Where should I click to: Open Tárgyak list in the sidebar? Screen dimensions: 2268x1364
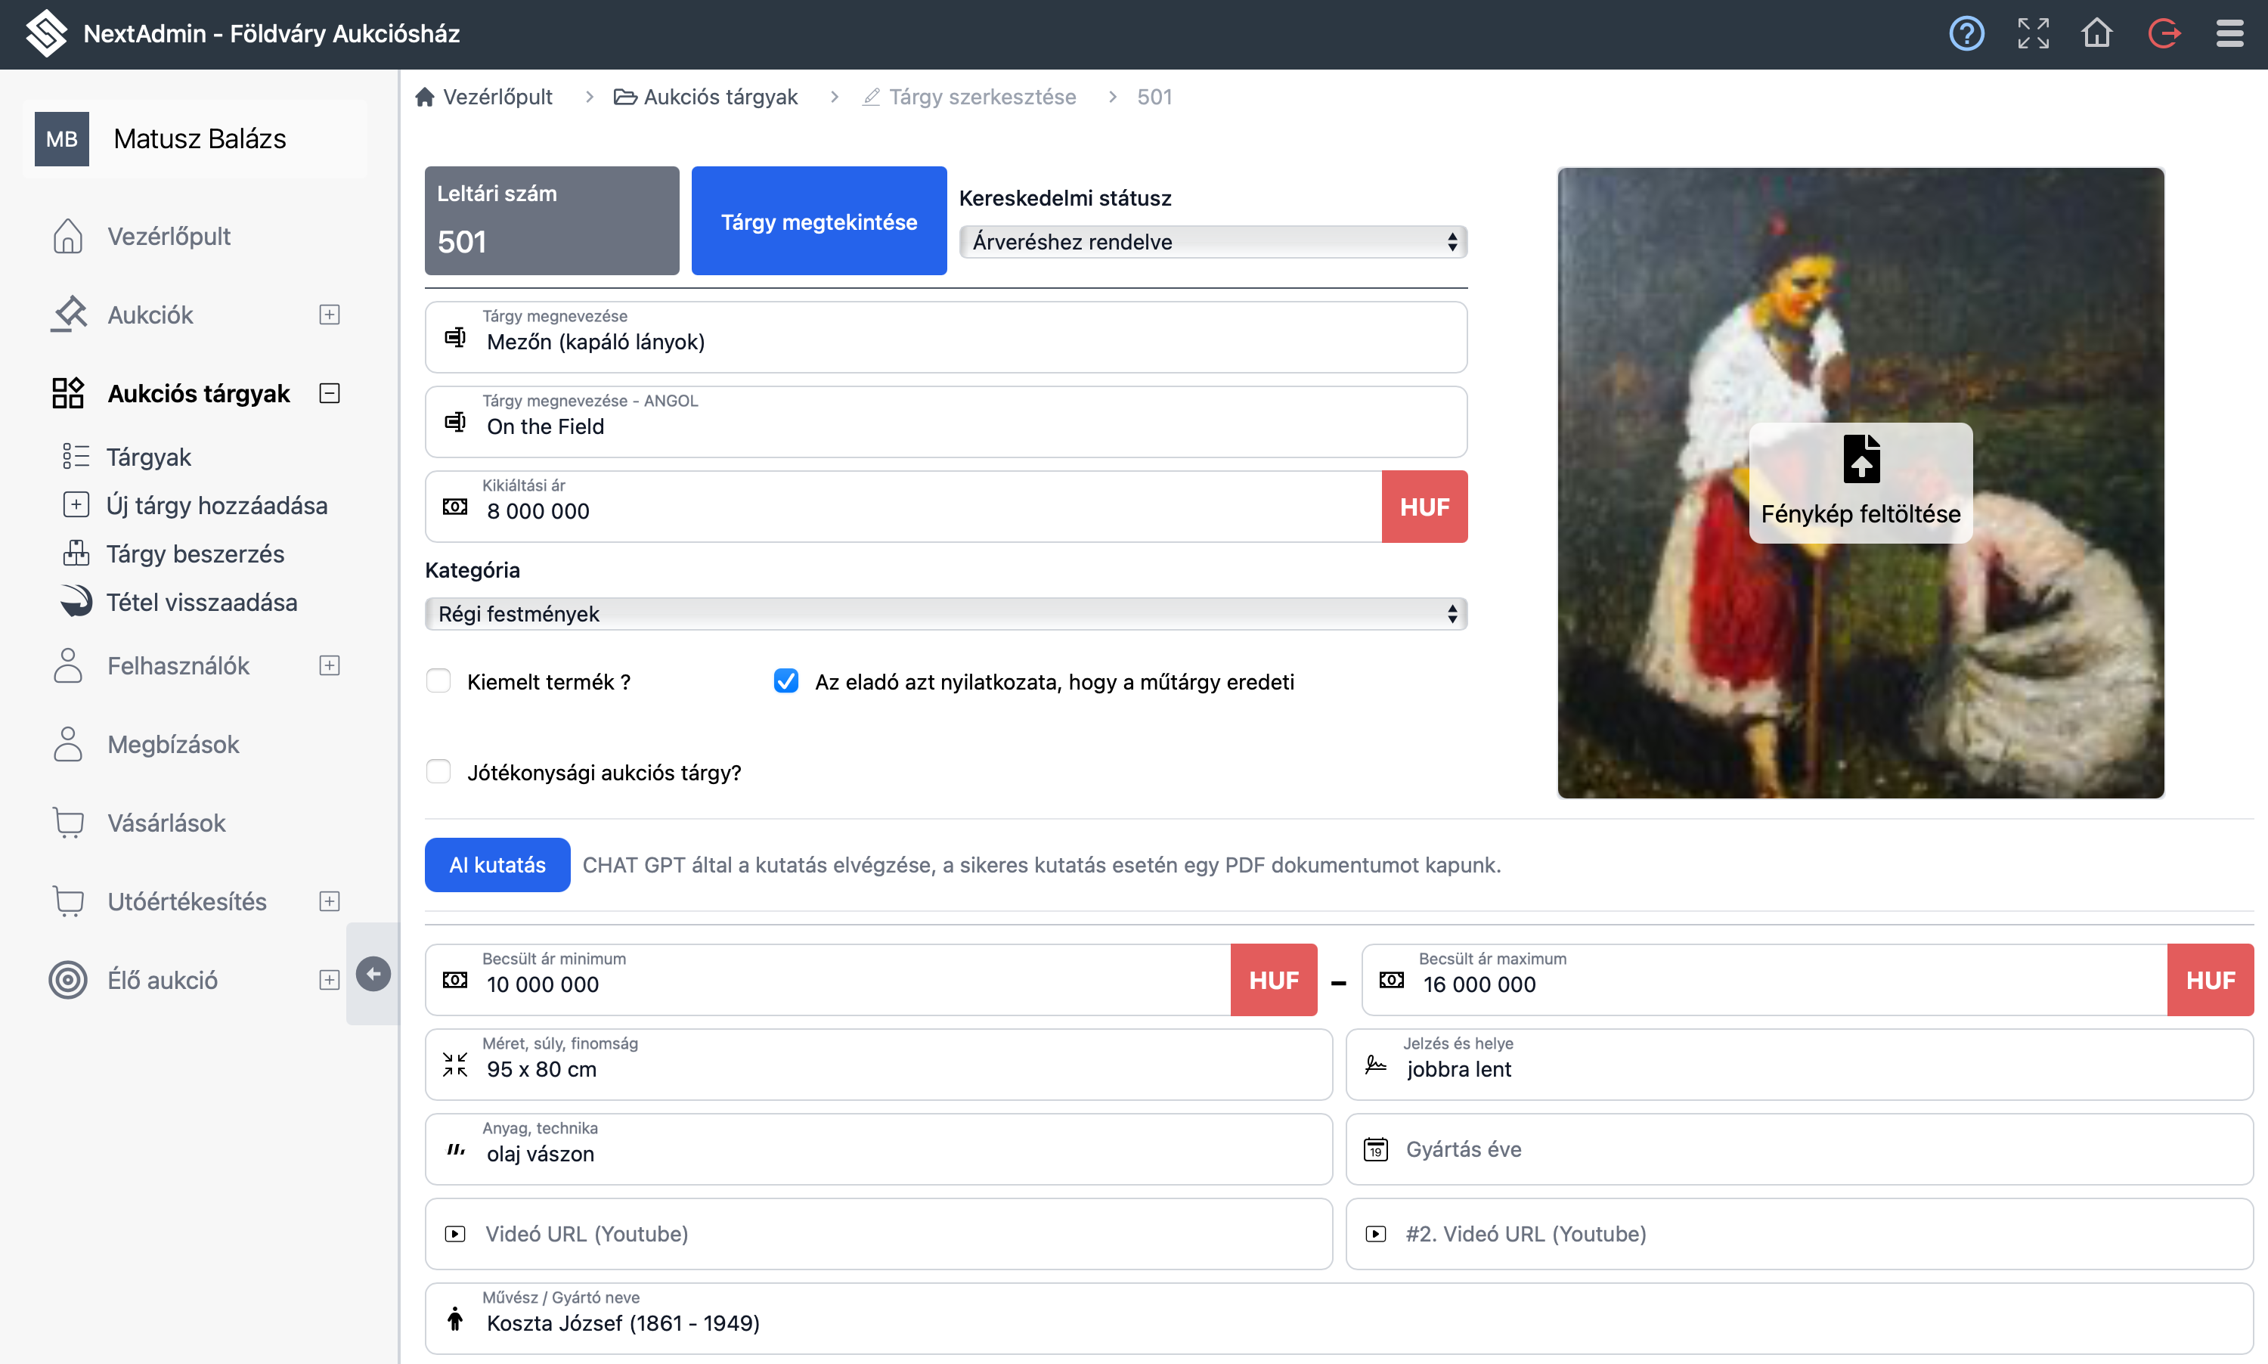click(148, 457)
